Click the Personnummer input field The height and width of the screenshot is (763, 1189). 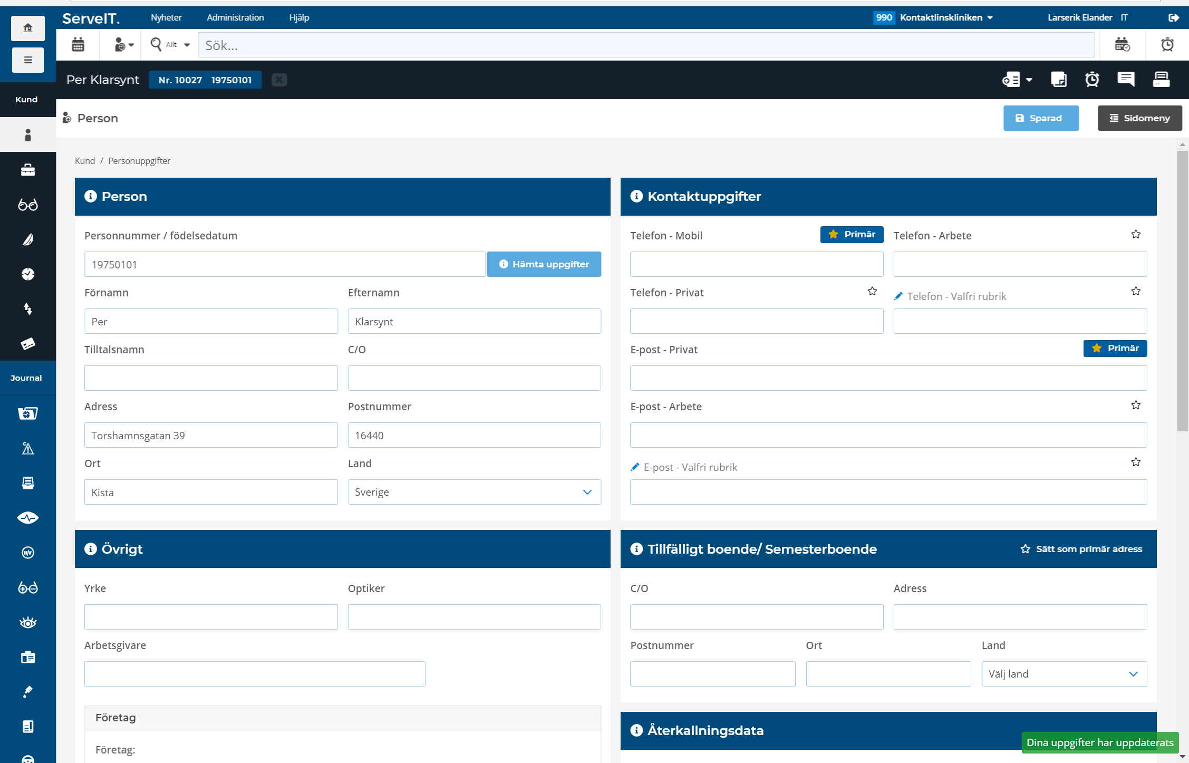[x=285, y=265]
